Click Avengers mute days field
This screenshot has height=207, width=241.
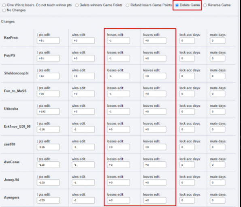click(218, 200)
